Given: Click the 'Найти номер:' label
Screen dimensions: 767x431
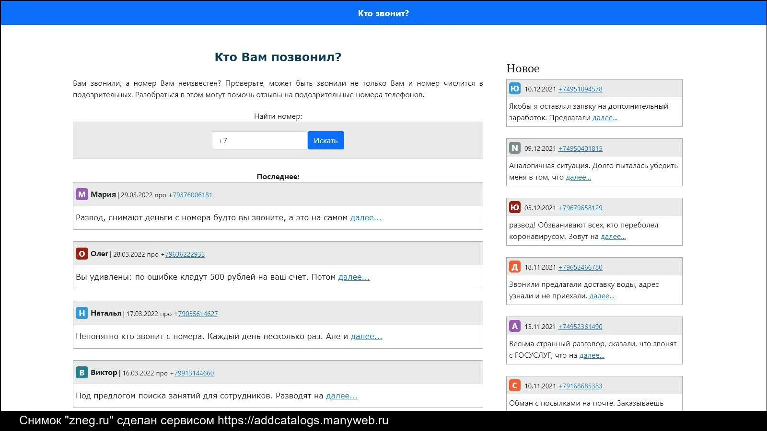Looking at the screenshot, I should tap(278, 116).
